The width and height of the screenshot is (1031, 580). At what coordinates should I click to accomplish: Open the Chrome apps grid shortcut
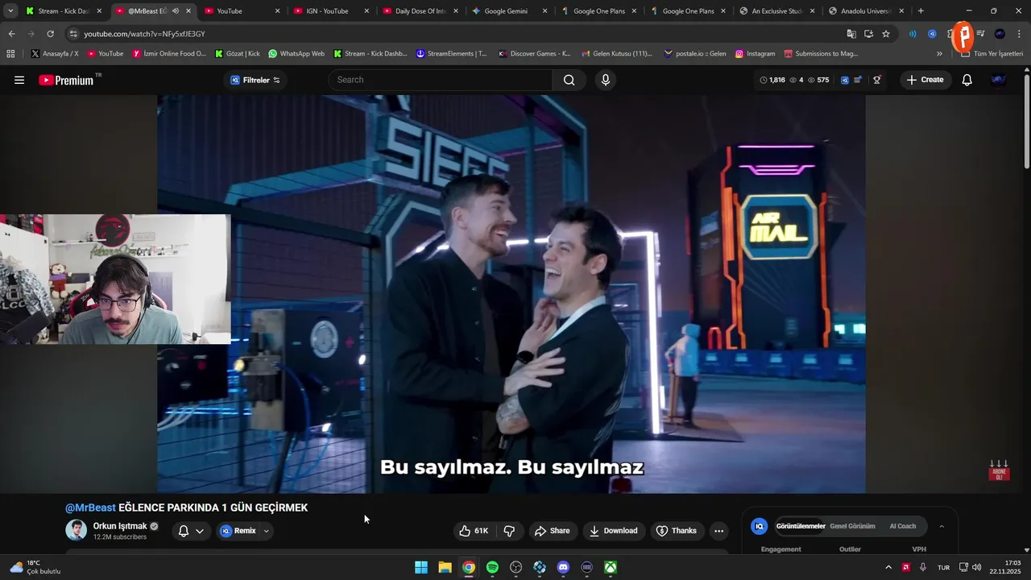(x=10, y=54)
